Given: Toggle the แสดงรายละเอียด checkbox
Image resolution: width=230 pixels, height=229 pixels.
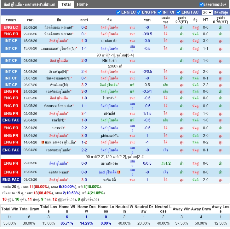Looking at the screenshot, I should coord(201,4).
